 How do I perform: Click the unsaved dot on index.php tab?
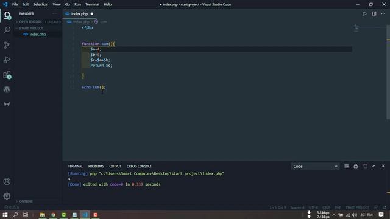[92, 13]
